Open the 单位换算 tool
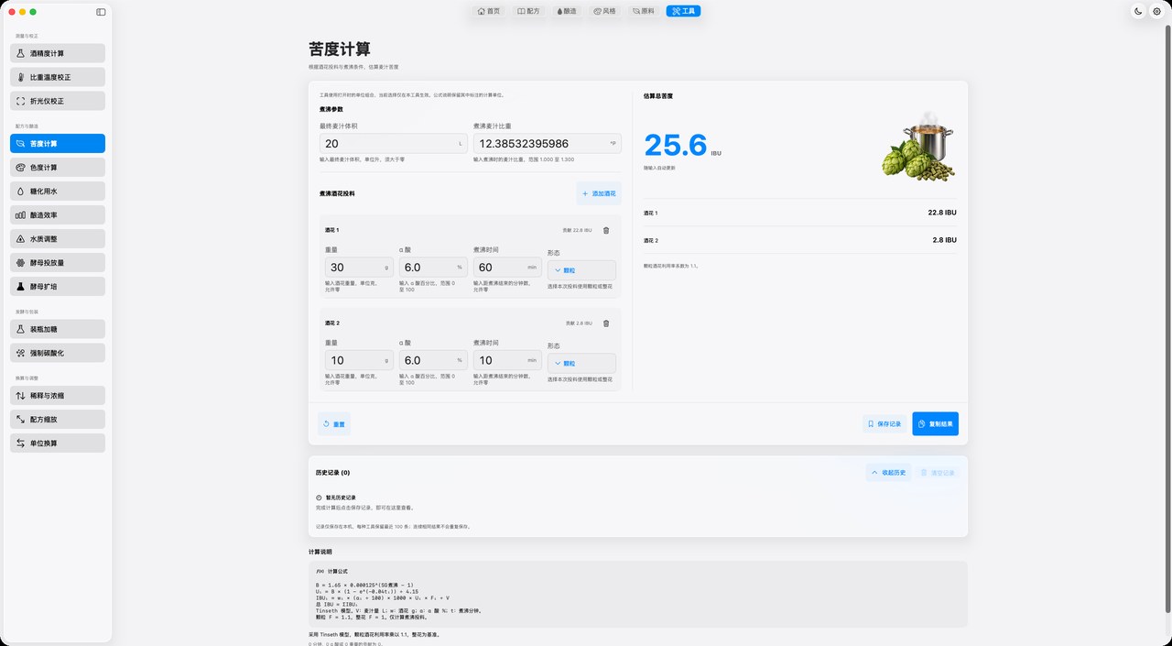This screenshot has height=646, width=1172. coord(58,443)
